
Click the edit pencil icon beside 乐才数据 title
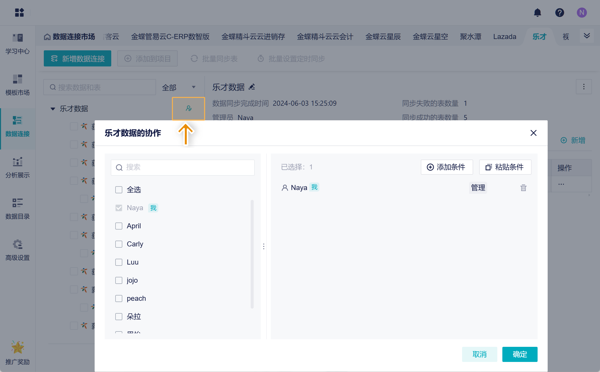[x=252, y=87]
